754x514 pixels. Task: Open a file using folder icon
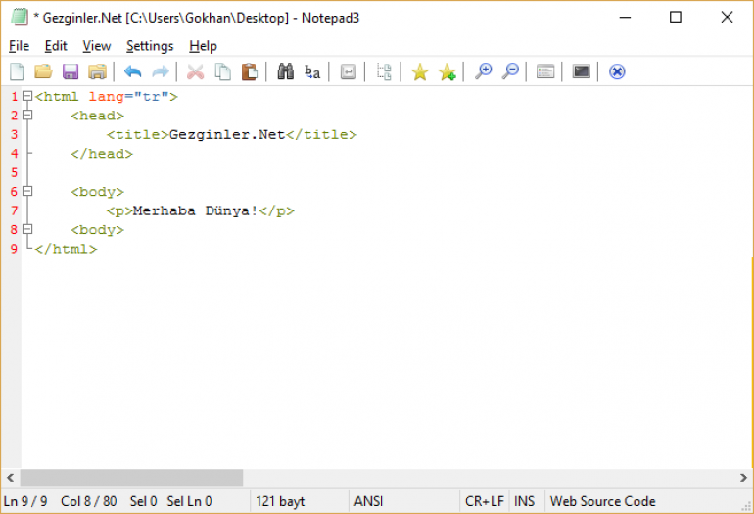point(43,71)
